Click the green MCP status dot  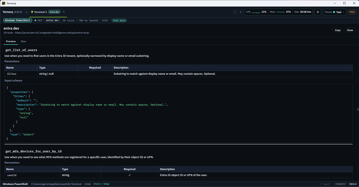coord(35,20)
